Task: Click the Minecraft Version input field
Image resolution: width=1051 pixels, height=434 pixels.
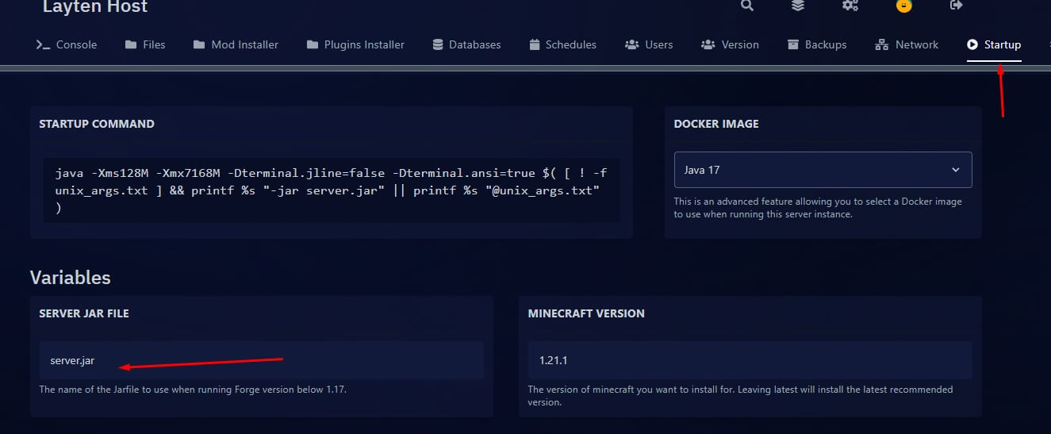Action: pyautogui.click(x=750, y=360)
